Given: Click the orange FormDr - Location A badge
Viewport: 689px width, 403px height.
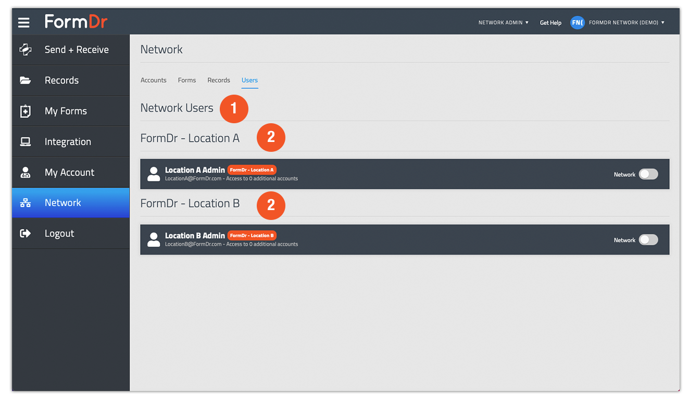Looking at the screenshot, I should (252, 170).
